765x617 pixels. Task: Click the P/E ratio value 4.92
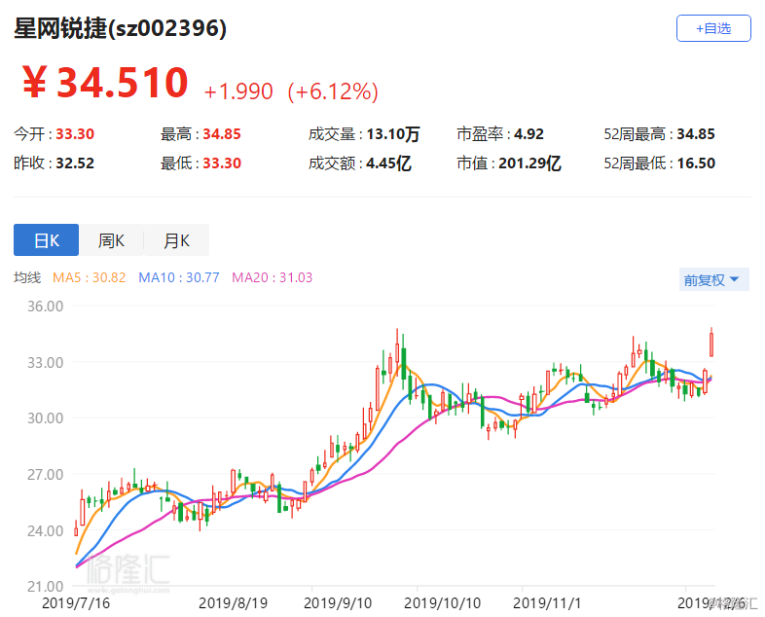click(x=528, y=133)
